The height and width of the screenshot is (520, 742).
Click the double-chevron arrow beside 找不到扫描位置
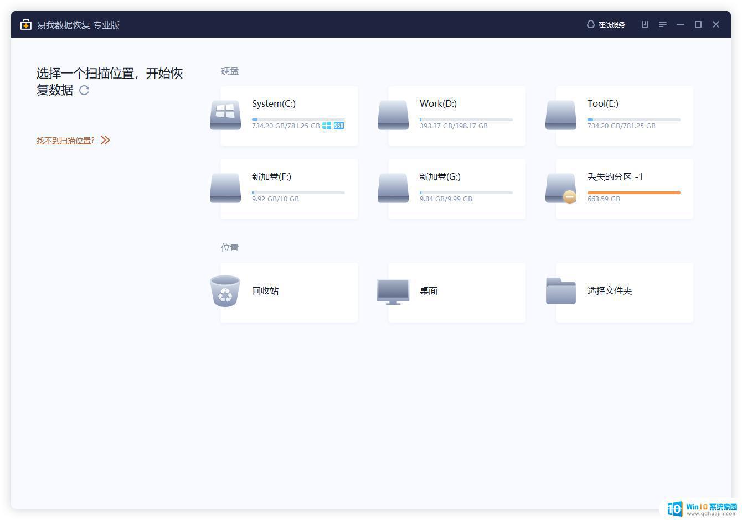click(105, 140)
